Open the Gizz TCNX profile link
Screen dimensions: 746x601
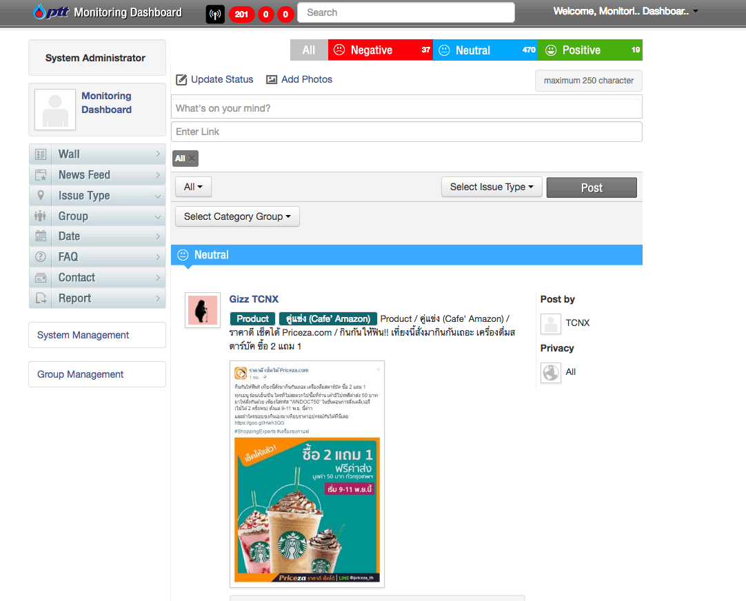254,299
